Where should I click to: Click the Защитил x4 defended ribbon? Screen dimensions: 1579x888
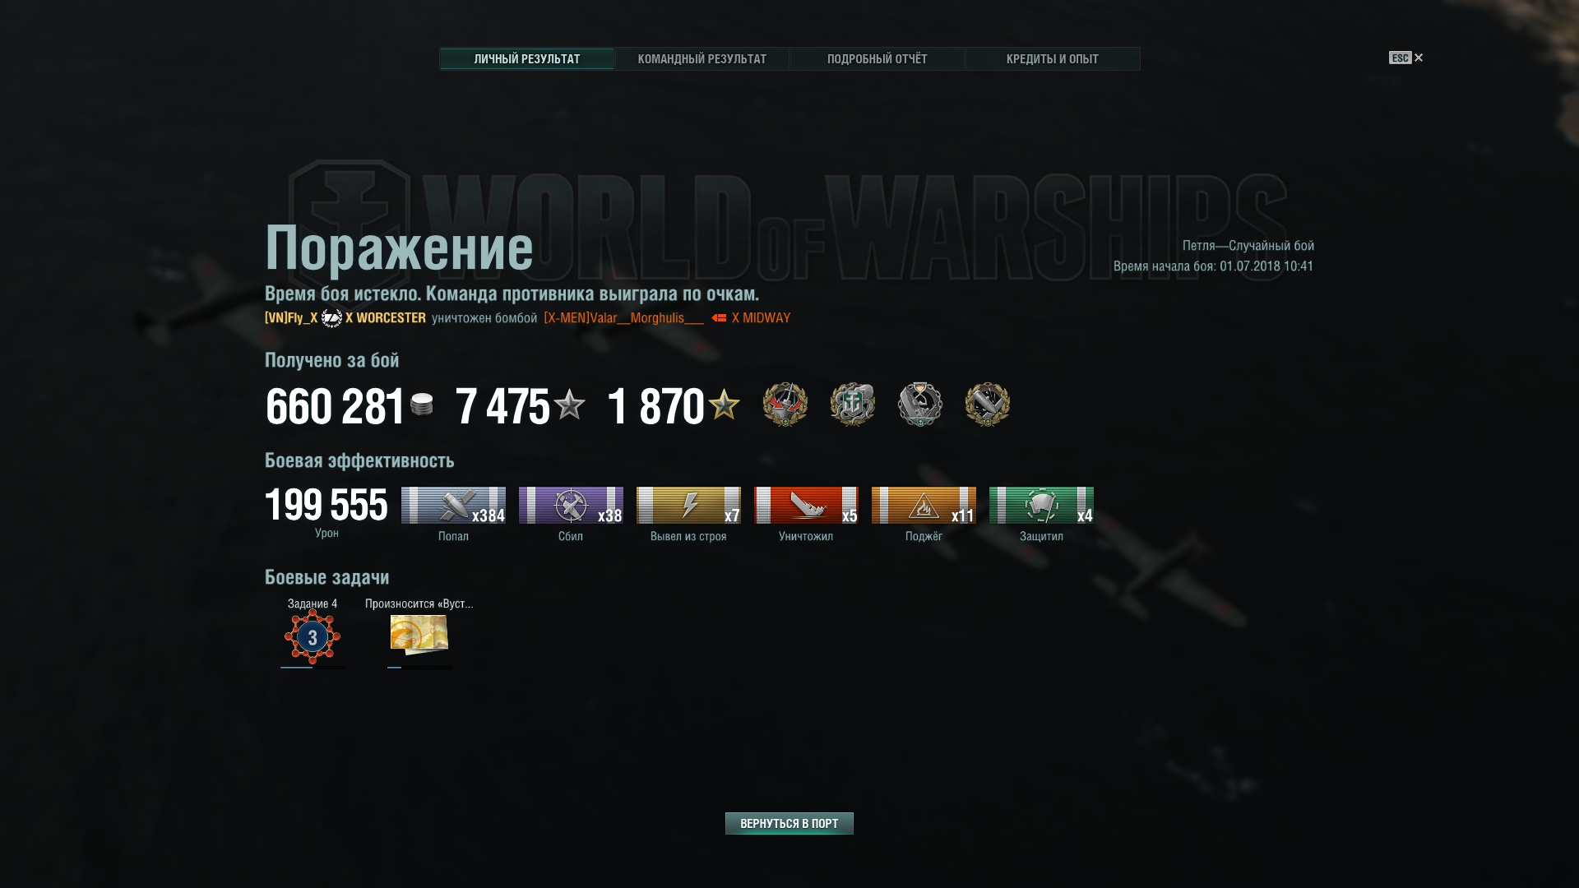click(x=1041, y=505)
